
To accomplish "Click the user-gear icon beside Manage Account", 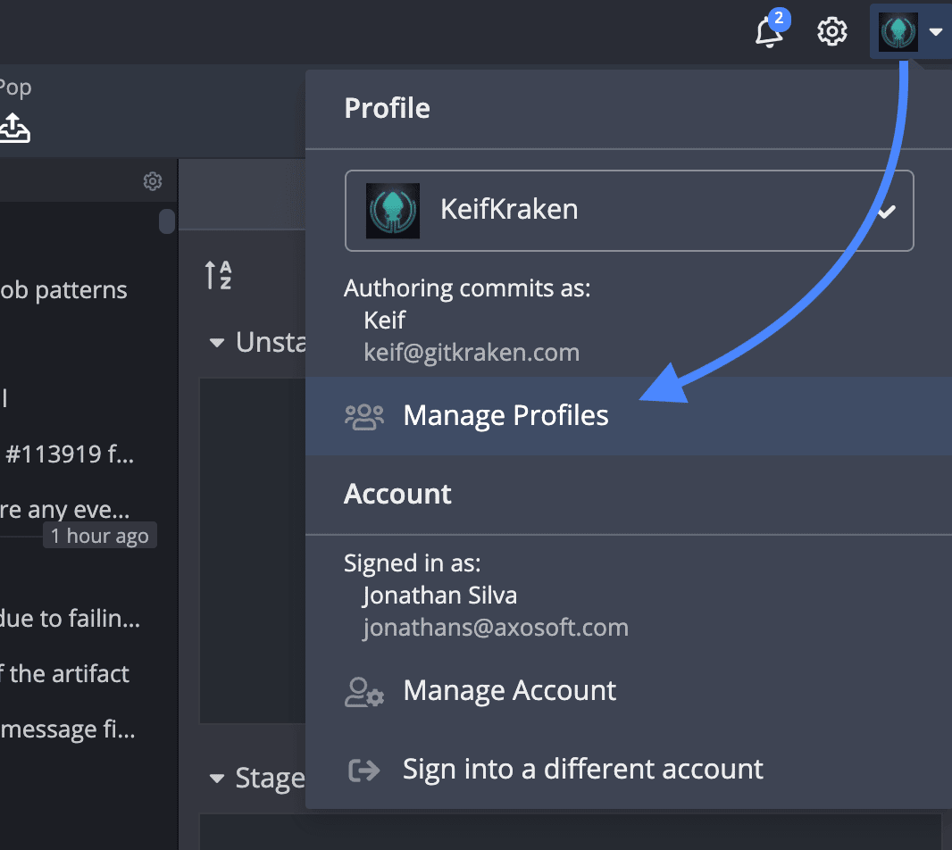I will pyautogui.click(x=363, y=691).
